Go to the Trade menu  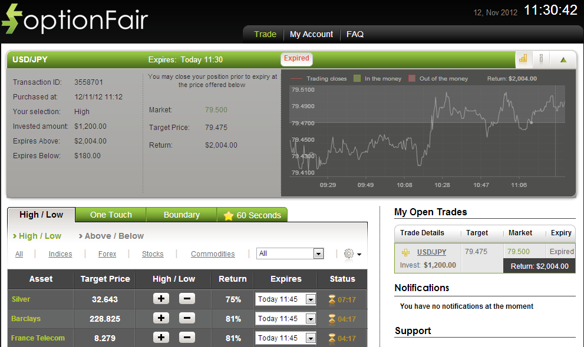pos(265,34)
